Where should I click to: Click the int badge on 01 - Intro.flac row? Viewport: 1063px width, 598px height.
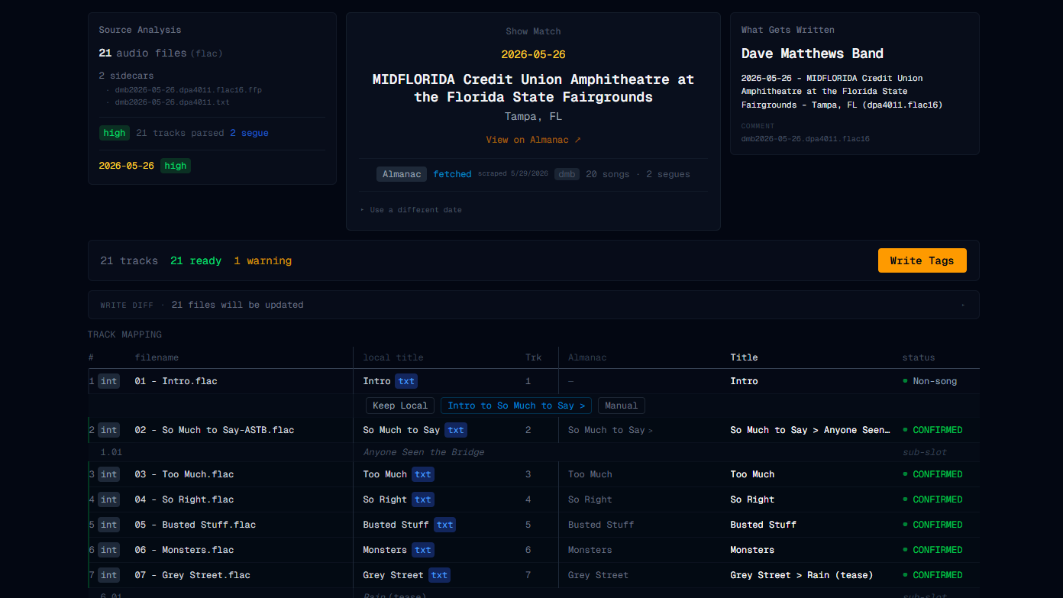click(108, 381)
